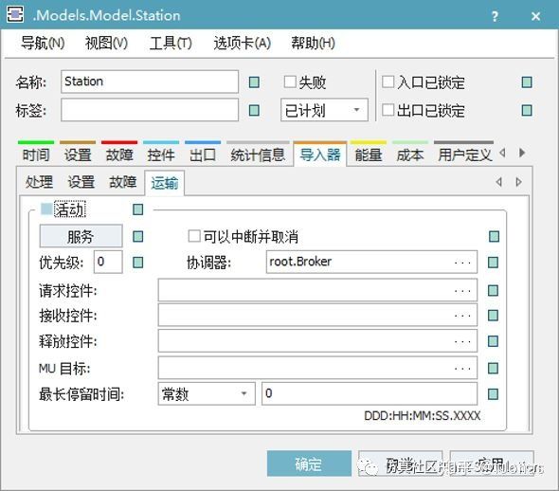Toggle inheritance square beside MU 目标 field
The image size is (559, 491).
pyautogui.click(x=493, y=369)
